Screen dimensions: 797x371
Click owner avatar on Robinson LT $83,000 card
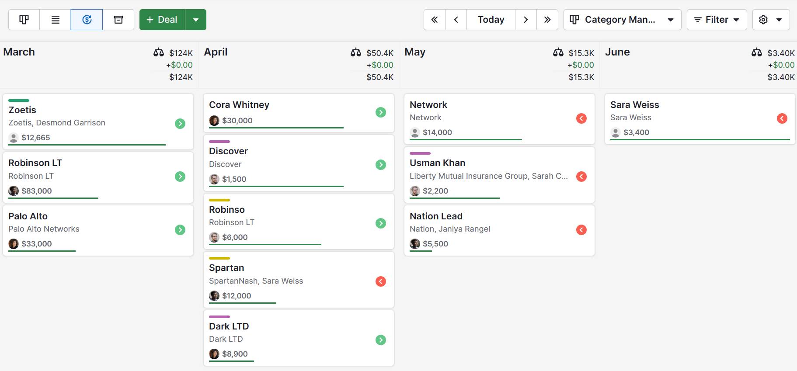[14, 191]
